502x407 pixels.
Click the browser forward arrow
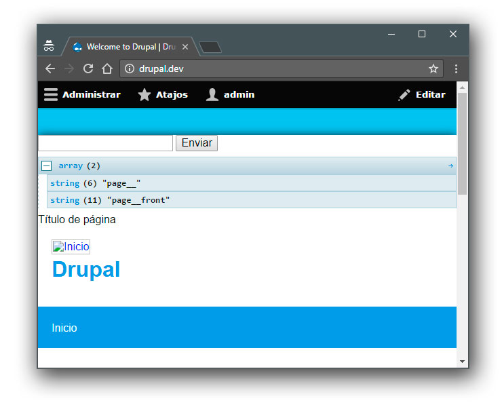coord(69,69)
